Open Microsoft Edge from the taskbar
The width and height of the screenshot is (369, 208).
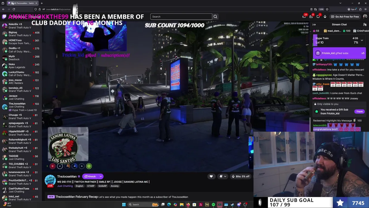169,205
